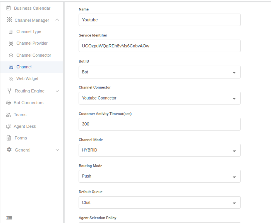Screen dimensions: 271x223
Task: Click the Channel Type icon
Action: [x=11, y=32]
